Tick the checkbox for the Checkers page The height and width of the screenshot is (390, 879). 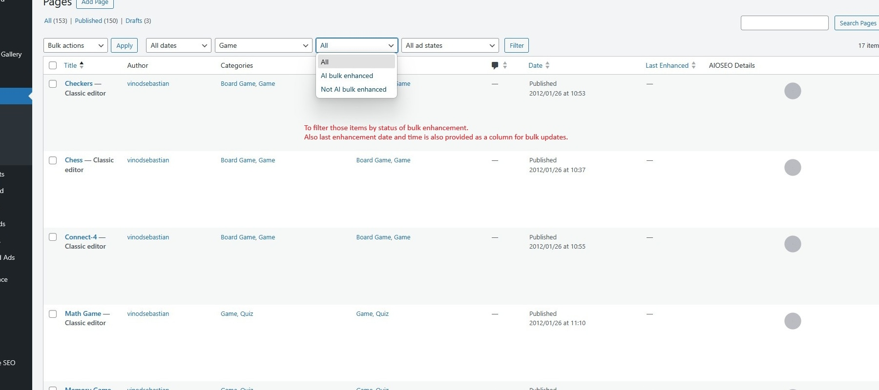point(53,84)
